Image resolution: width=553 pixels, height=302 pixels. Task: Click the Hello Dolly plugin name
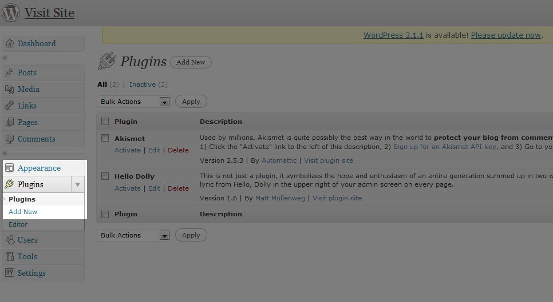pyautogui.click(x=135, y=176)
